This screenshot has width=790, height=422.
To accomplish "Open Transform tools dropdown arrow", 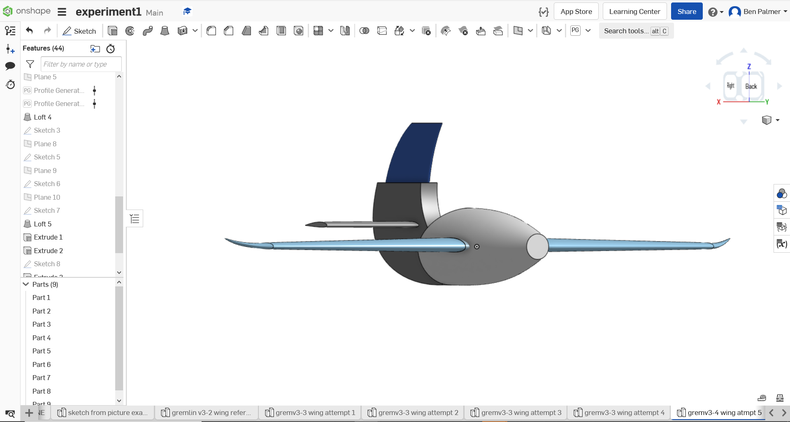I will (412, 31).
